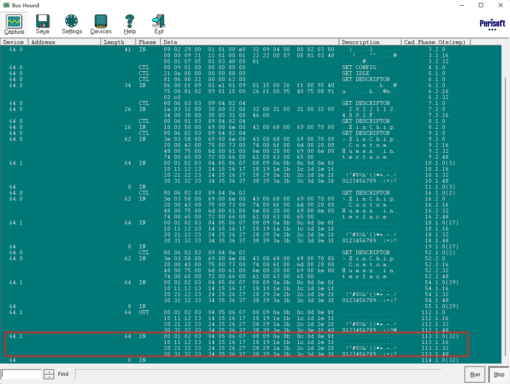Select row with command 54.1.0(29)

point(251,282)
